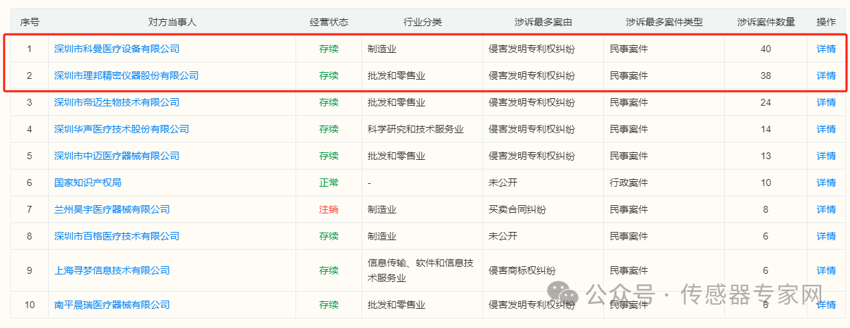850x328 pixels.
Task: Open the 国家知识产权局 party link
Action: (88, 183)
